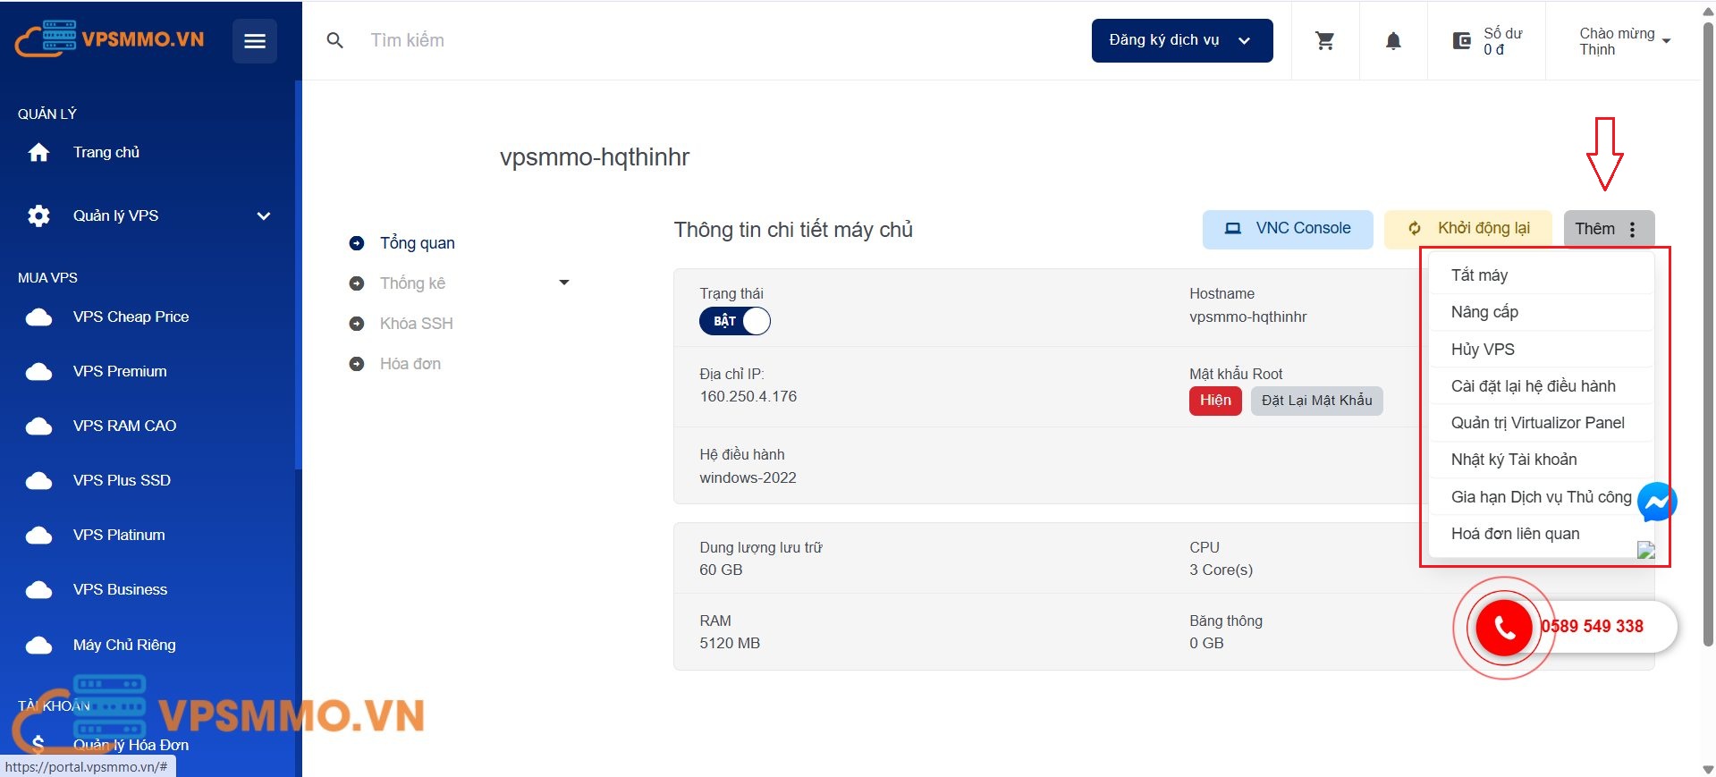Click the red phone call icon
This screenshot has width=1716, height=777.
pos(1504,628)
